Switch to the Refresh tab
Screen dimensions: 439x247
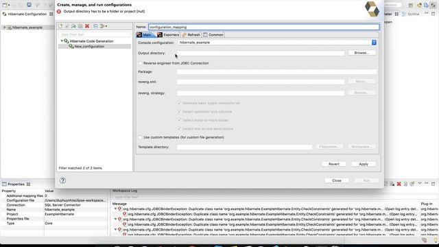point(191,35)
